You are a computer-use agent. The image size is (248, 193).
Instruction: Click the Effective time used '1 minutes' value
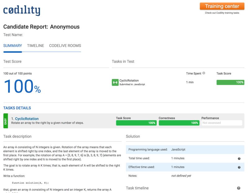click(178, 167)
